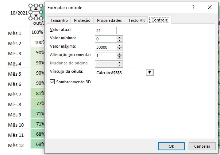Decrease Alteração incremental with down arrow
Viewport: 220px width, 155px height.
pyautogui.click(x=119, y=57)
